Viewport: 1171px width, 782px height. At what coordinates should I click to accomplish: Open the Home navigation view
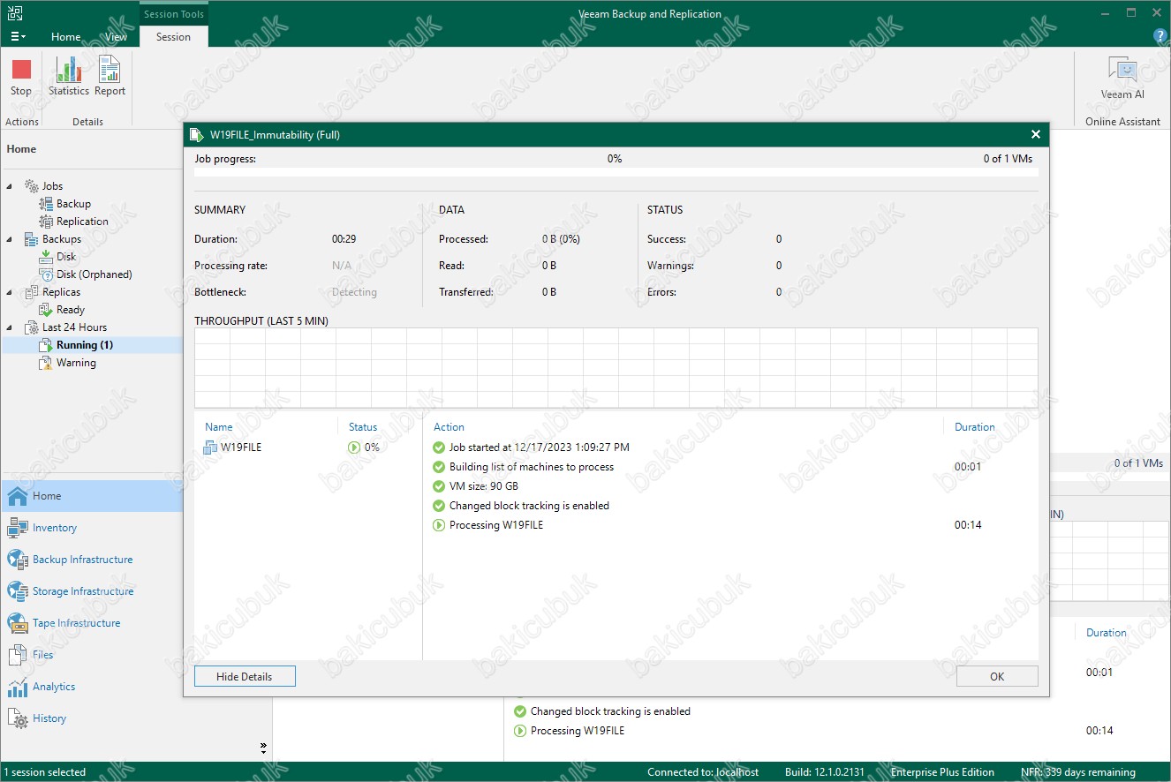(92, 496)
